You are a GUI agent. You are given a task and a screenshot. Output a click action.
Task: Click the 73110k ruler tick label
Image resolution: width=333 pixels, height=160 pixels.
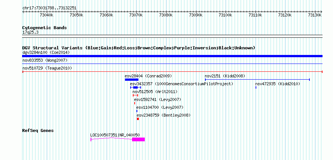click(x=256, y=15)
